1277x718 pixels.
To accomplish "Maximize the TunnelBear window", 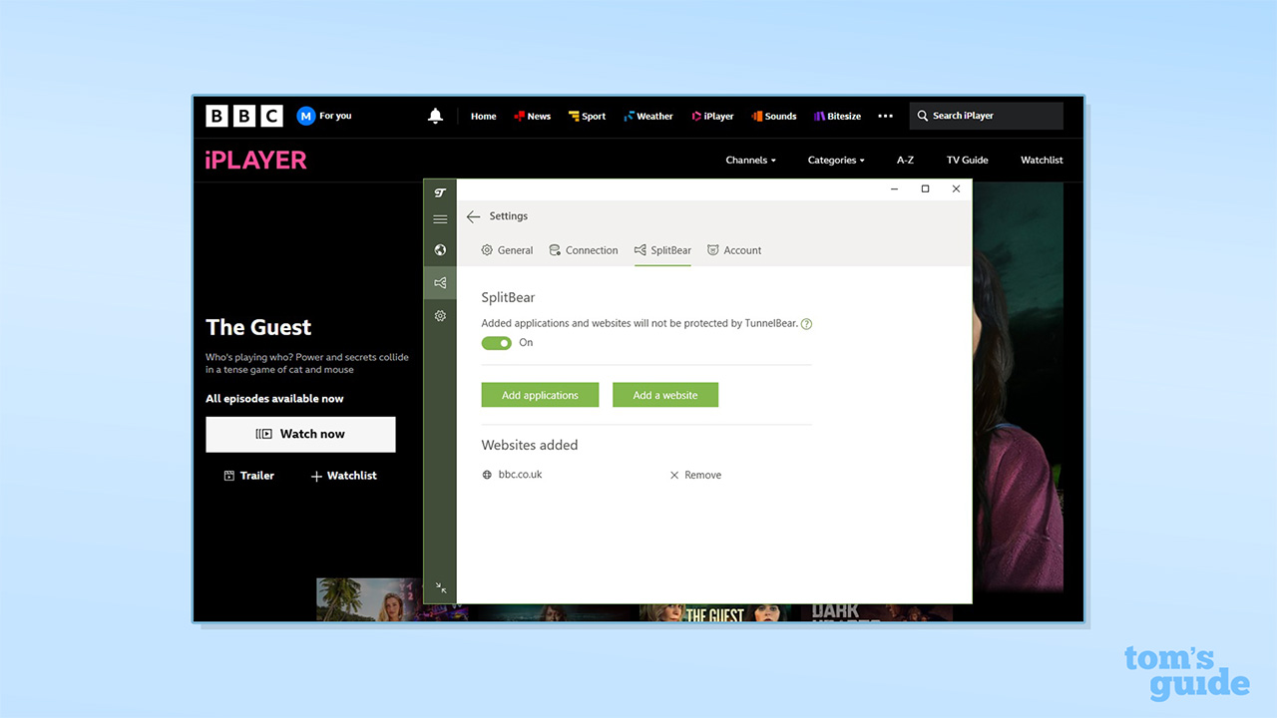I will [x=925, y=188].
